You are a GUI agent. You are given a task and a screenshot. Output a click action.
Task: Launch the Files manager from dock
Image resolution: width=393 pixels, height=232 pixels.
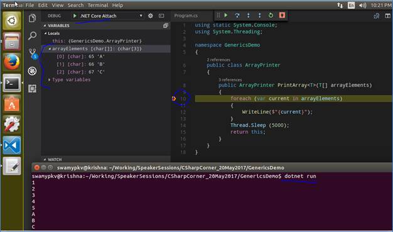(11, 41)
